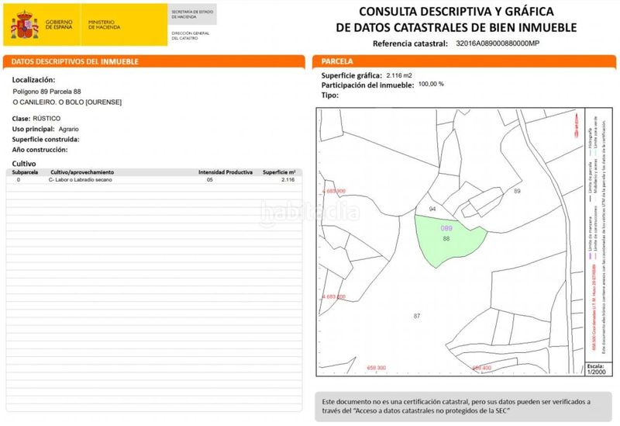The image size is (620, 426).
Task: Click the north arrow compass on map
Action: pyautogui.click(x=577, y=126)
